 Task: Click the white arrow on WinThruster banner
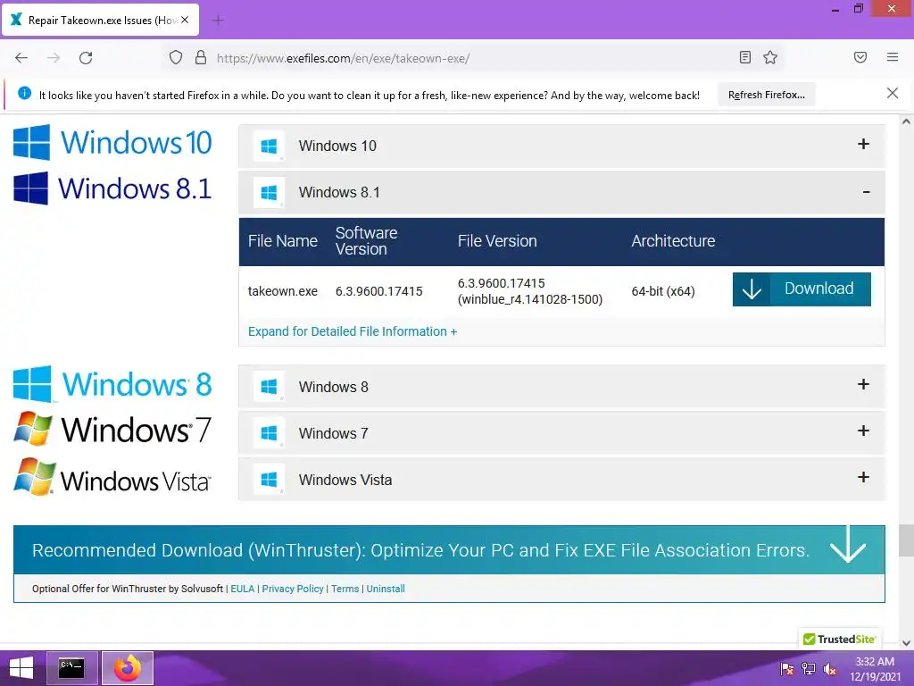click(x=848, y=544)
